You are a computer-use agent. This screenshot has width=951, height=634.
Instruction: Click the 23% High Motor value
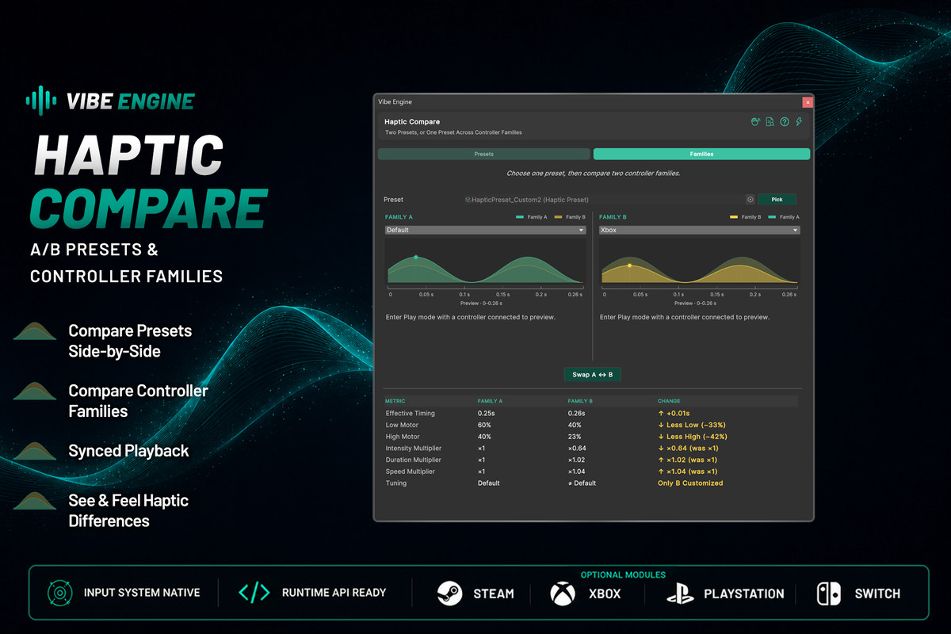pos(575,437)
